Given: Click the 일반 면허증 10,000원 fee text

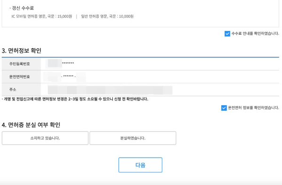Looking at the screenshot, I should (x=107, y=16).
